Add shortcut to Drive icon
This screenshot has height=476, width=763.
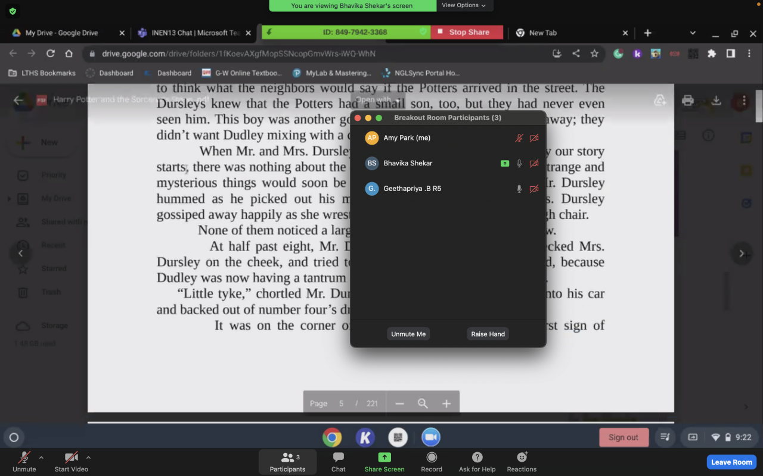(660, 100)
